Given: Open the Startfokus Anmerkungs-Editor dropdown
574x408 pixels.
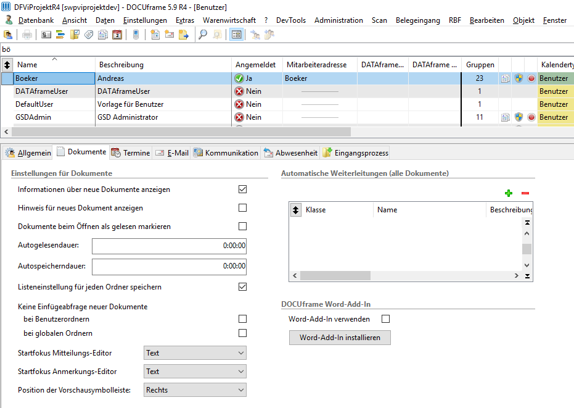Looking at the screenshot, I should 195,372.
